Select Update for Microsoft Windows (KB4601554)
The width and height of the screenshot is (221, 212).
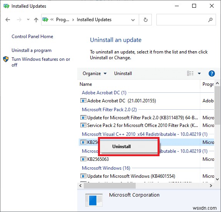point(131,176)
